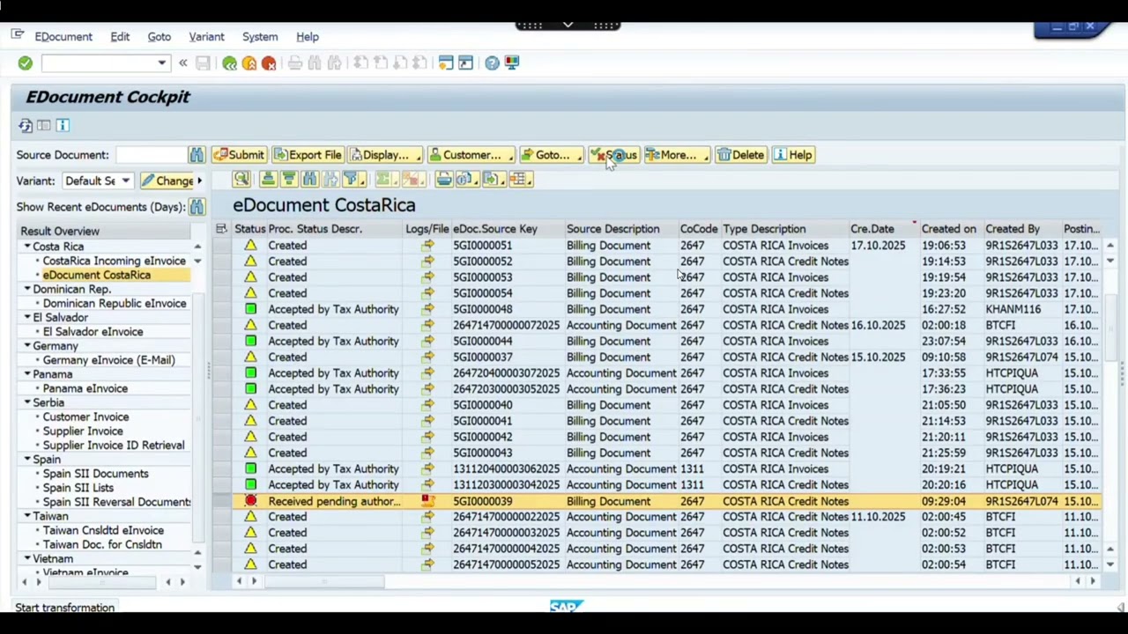
Task: Click the binoculars icon next to Source Document
Action: pyautogui.click(x=197, y=155)
